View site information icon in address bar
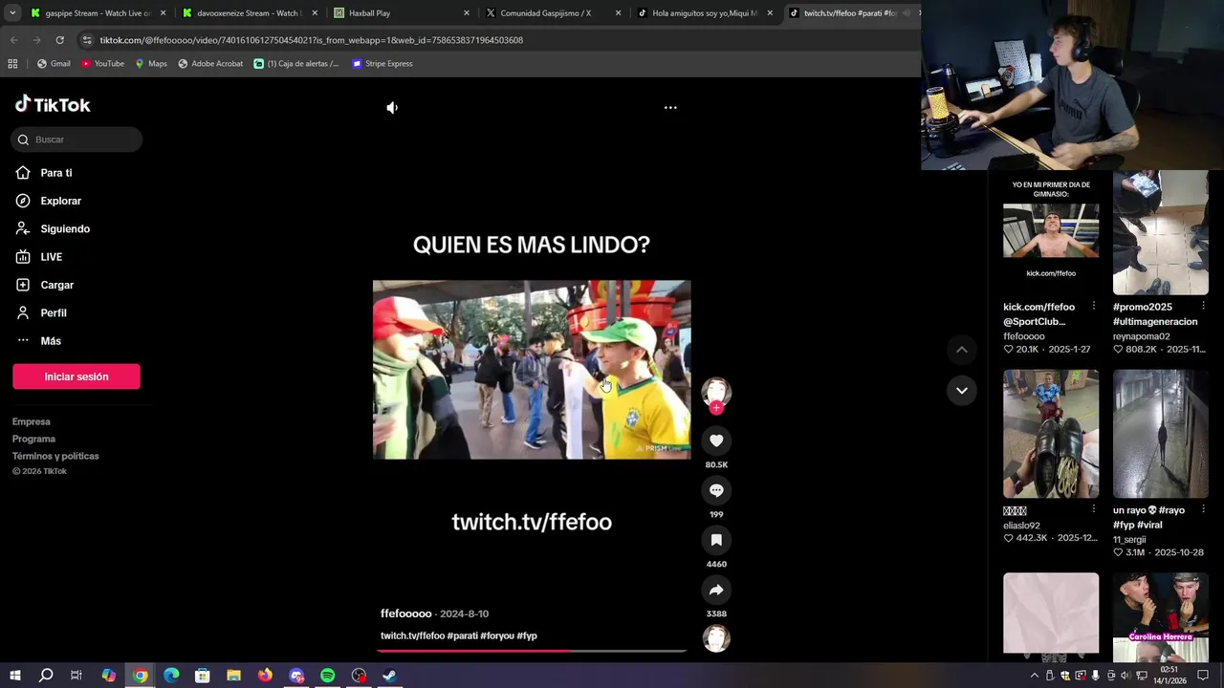Viewport: 1224px width, 688px height. 87,40
